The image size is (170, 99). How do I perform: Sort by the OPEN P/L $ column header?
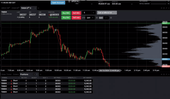coord(72,78)
